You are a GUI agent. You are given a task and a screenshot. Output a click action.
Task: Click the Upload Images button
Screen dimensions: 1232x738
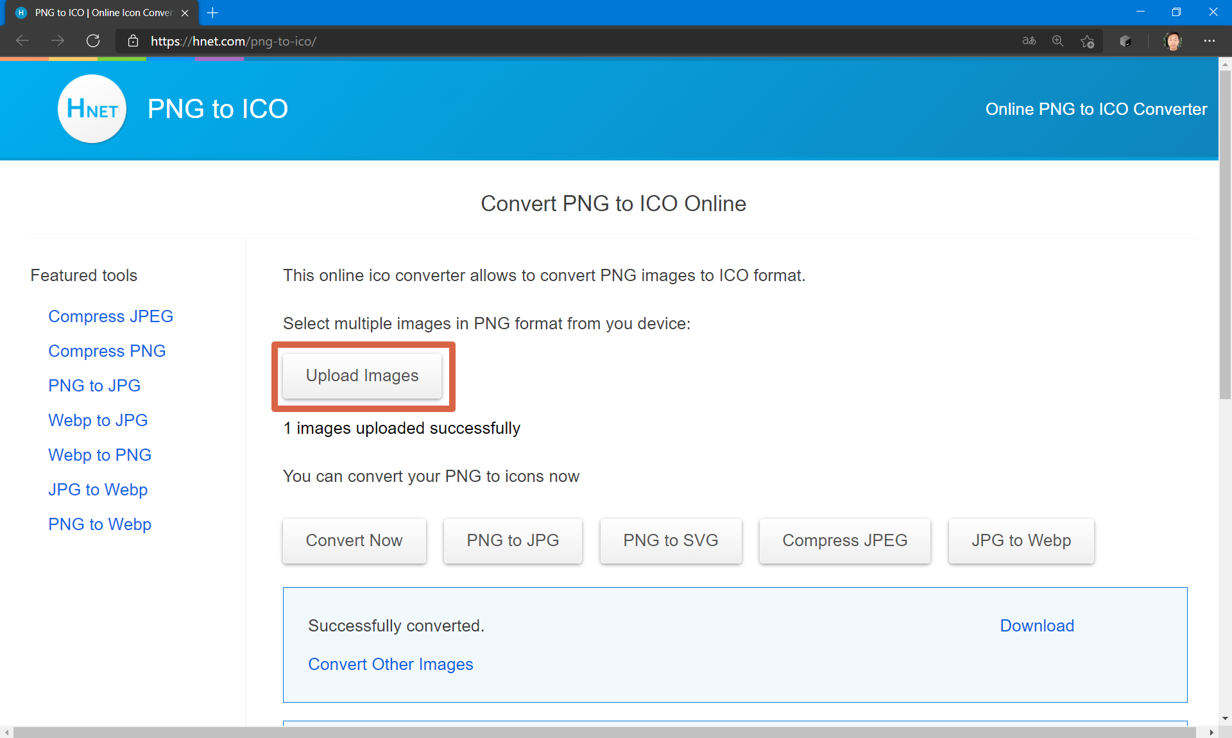(x=362, y=375)
